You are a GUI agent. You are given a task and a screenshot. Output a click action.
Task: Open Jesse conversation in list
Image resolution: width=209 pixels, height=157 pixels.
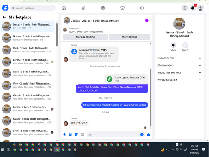click(28, 73)
